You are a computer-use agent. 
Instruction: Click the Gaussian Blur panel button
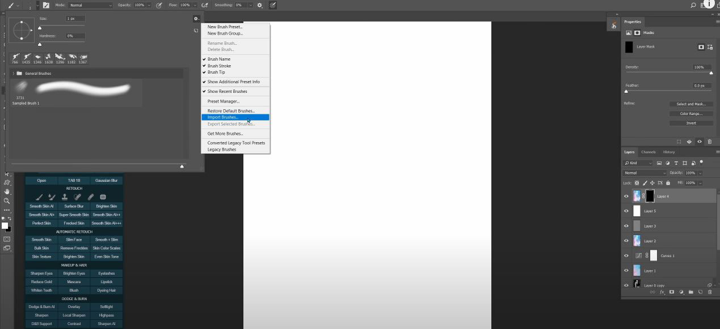106,181
